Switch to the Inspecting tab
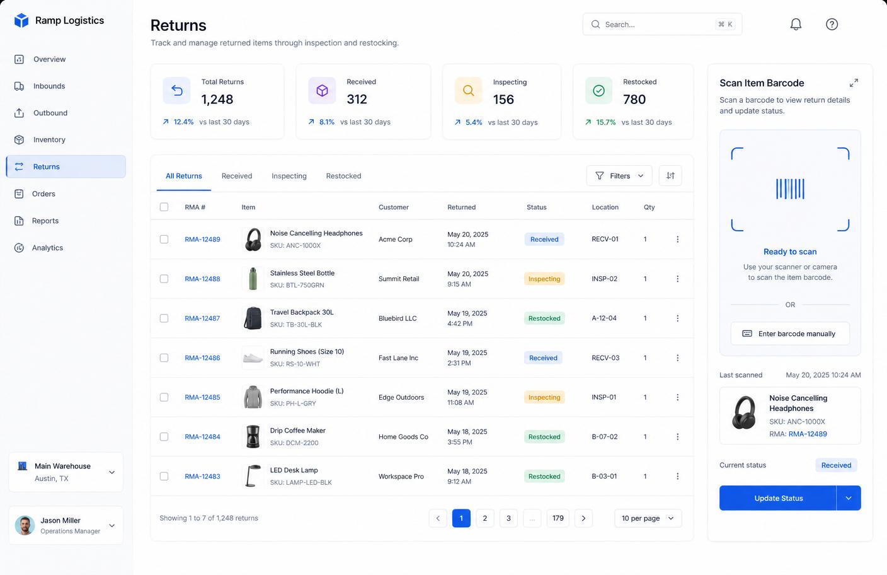887x575 pixels. point(289,176)
